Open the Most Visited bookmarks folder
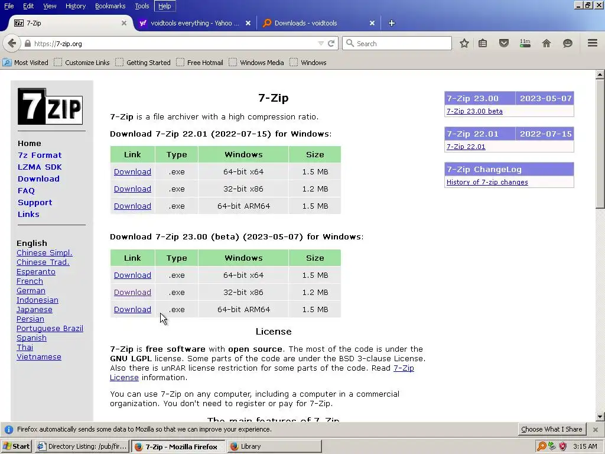Viewport: 605px width, 454px height. click(25, 63)
